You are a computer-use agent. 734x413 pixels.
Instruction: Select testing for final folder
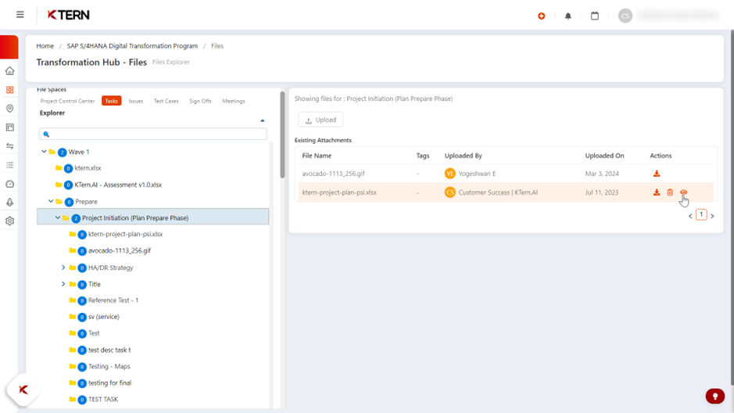[x=109, y=382]
